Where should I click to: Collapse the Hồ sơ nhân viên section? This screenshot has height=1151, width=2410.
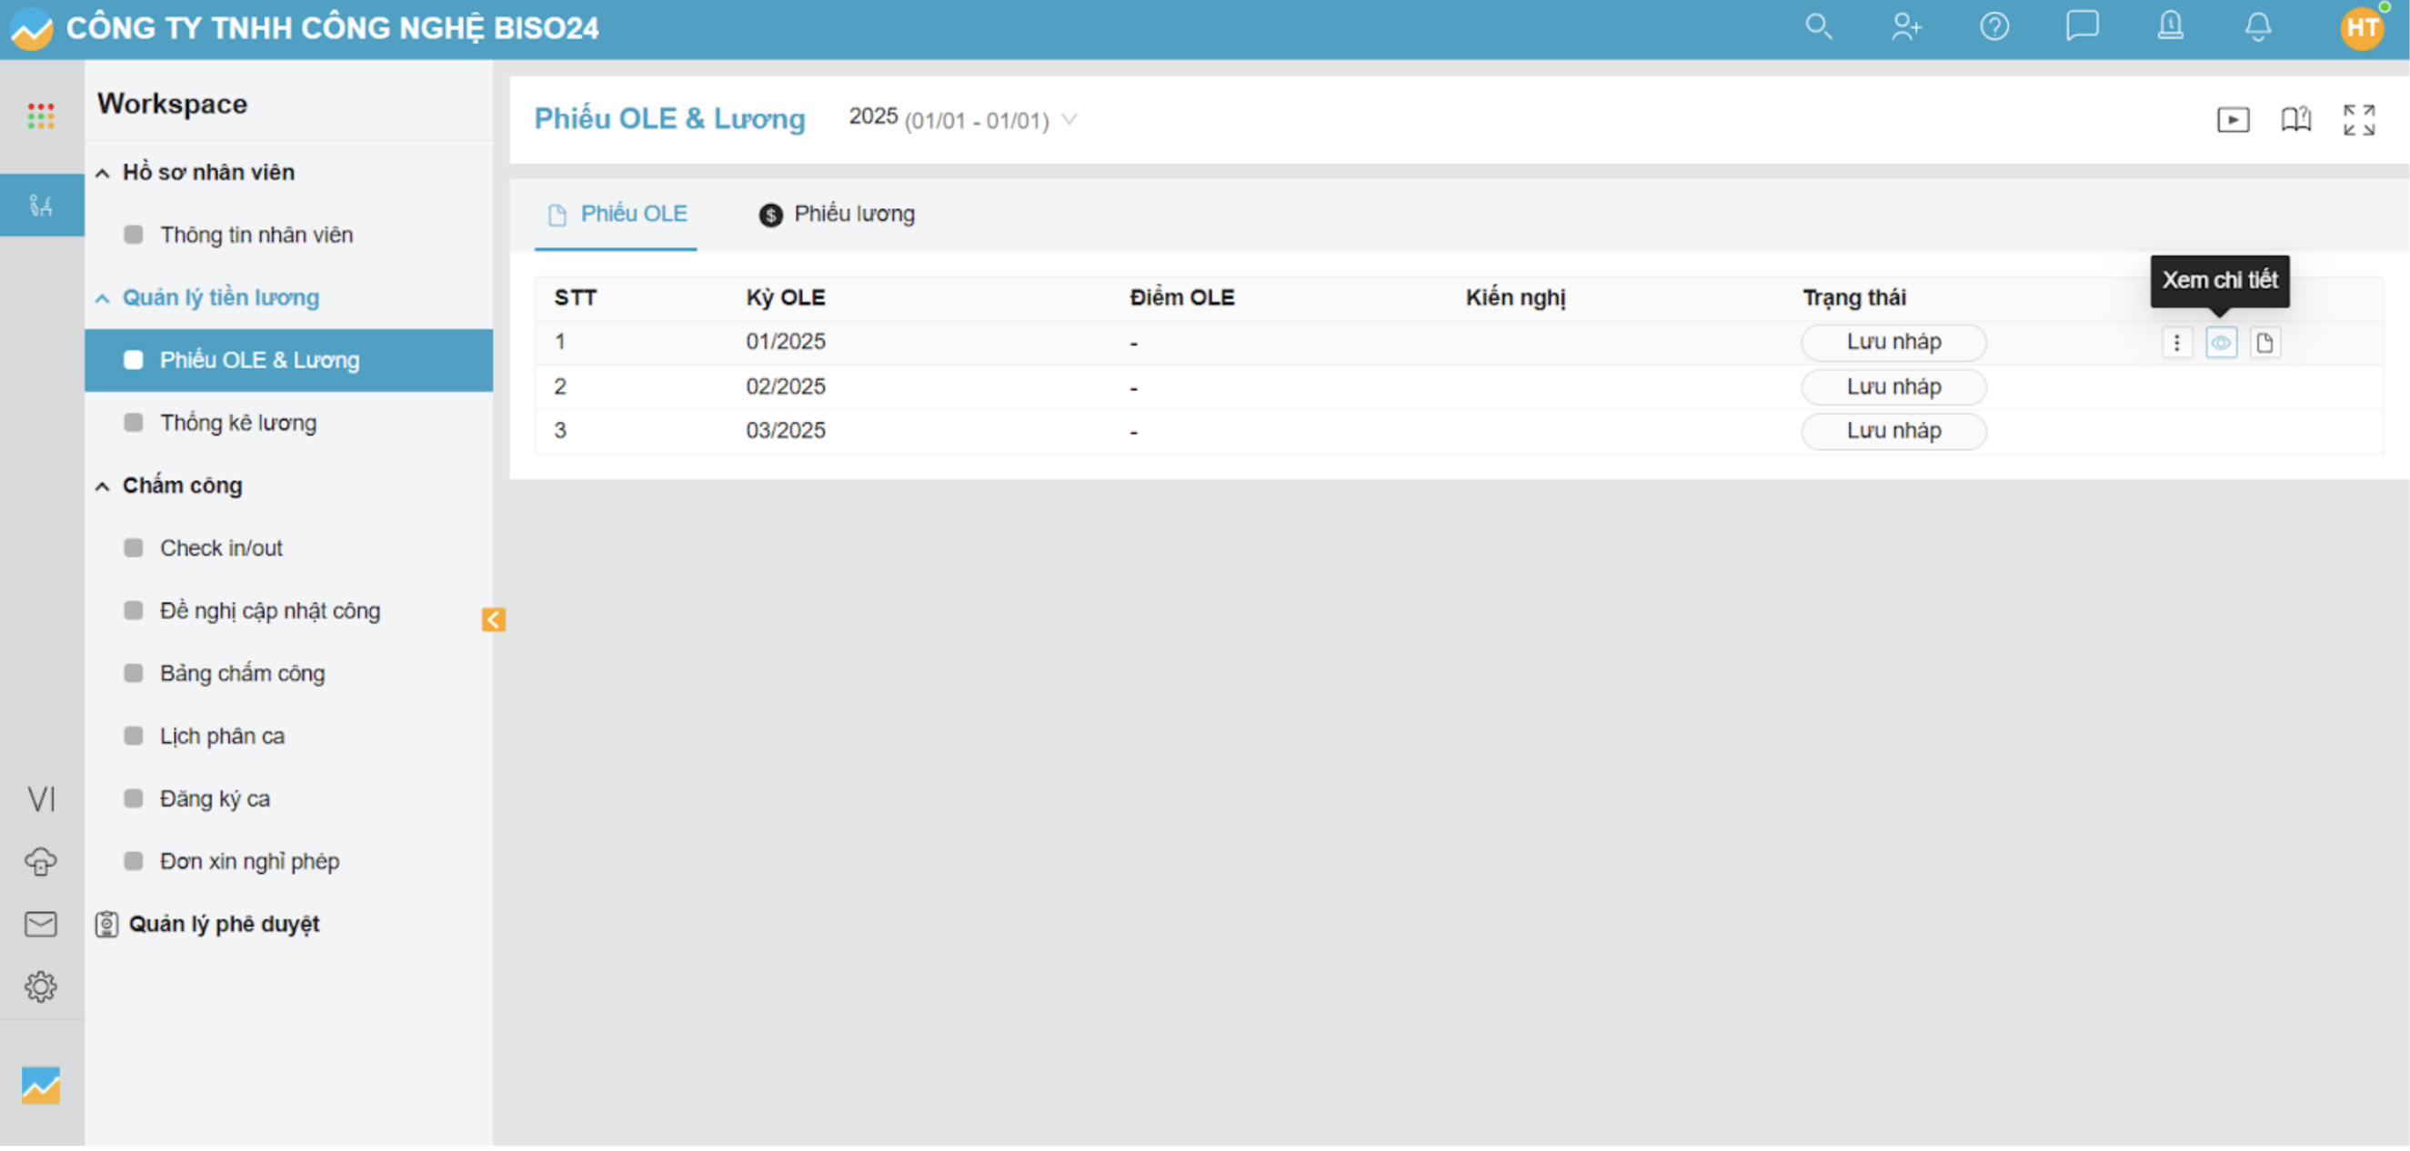(103, 174)
